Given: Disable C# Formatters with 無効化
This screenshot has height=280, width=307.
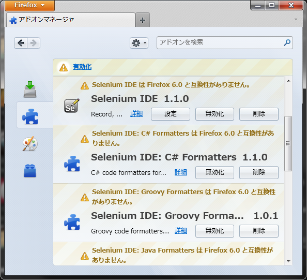Looking at the screenshot, I should tap(214, 172).
